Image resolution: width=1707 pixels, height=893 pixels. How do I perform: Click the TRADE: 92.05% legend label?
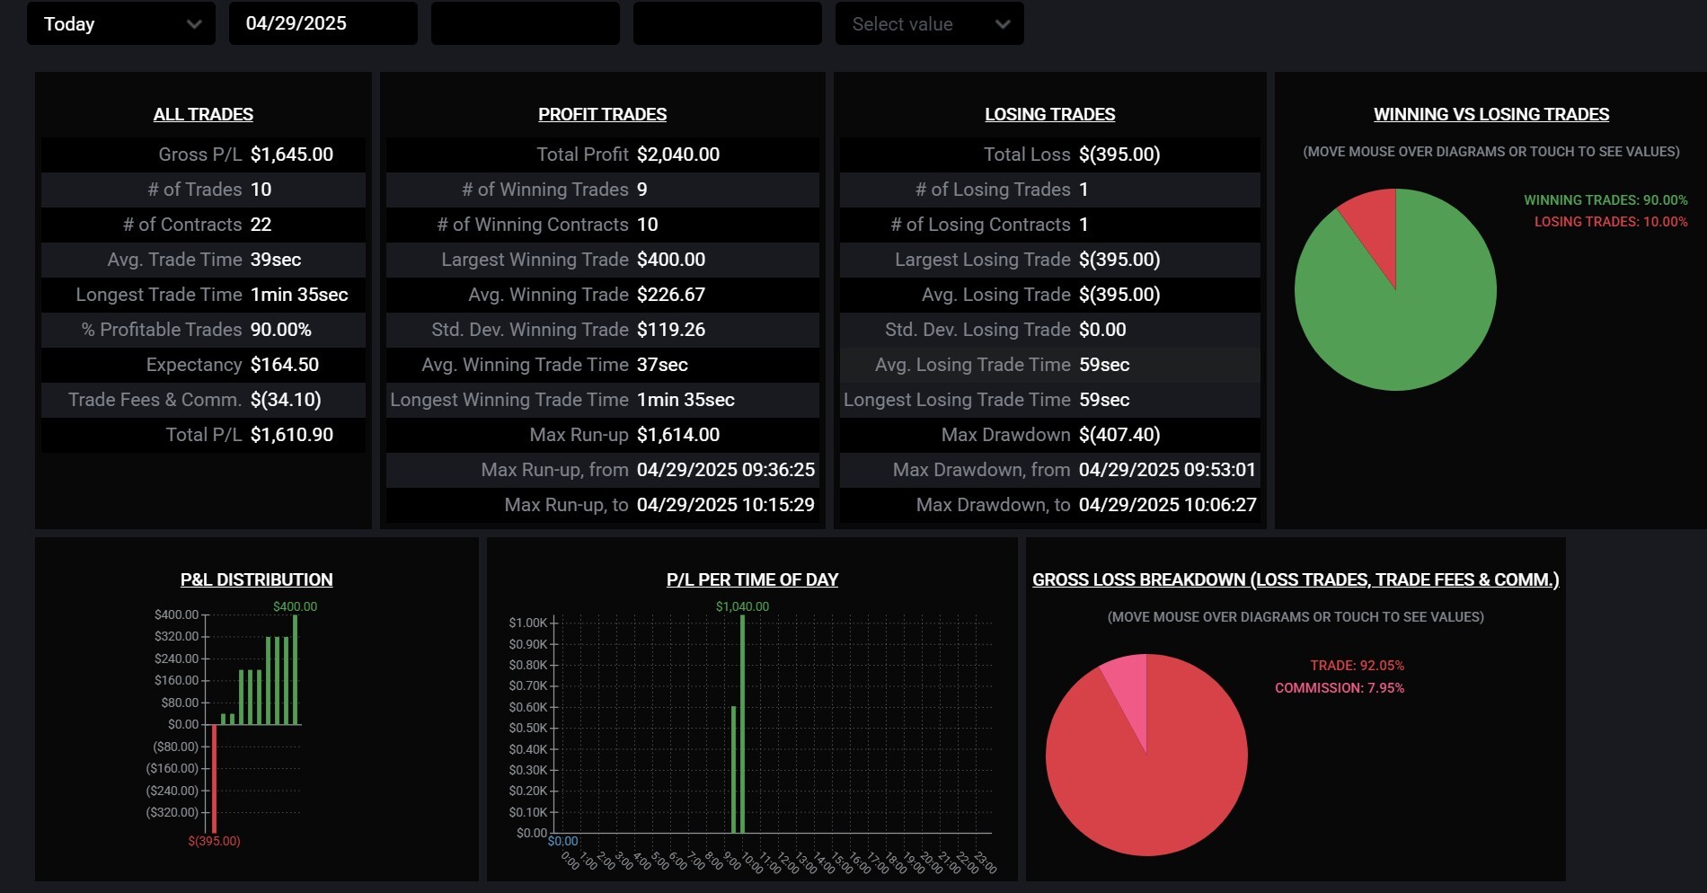1357,666
